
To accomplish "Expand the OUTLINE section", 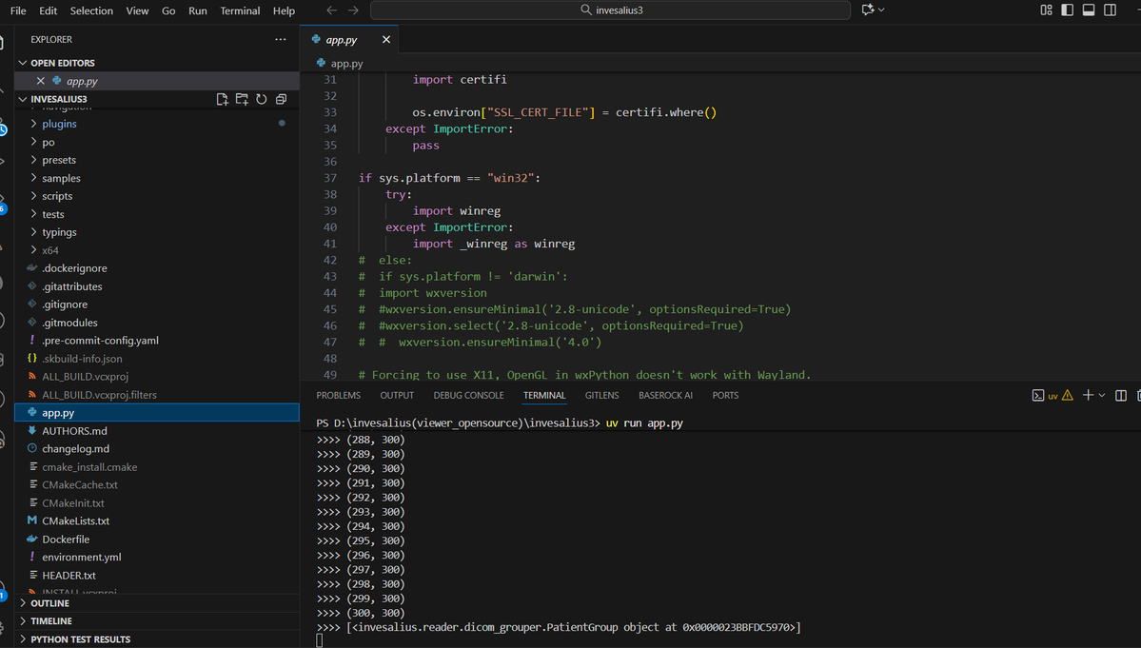I will tap(49, 603).
